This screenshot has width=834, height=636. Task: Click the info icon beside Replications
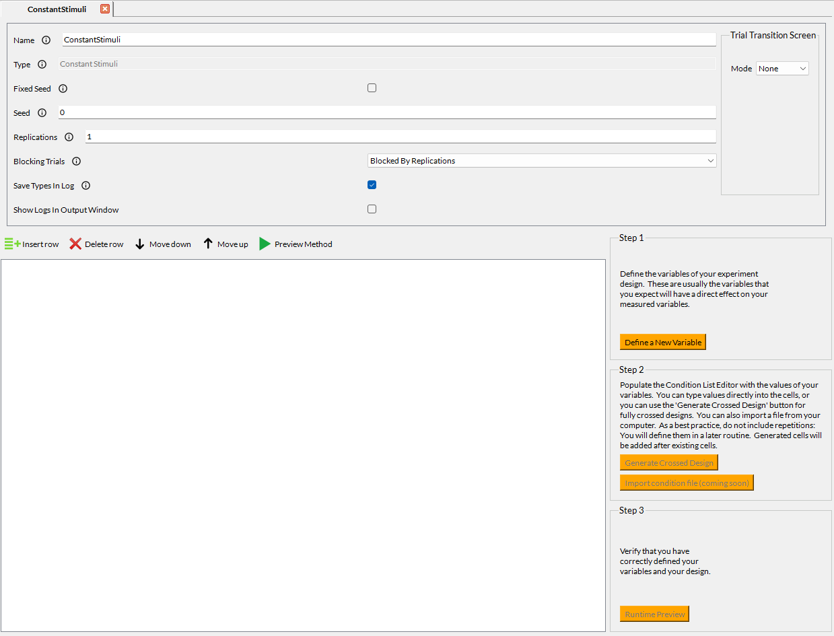[x=69, y=137]
